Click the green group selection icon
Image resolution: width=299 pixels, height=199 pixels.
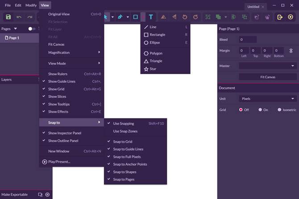(208, 17)
